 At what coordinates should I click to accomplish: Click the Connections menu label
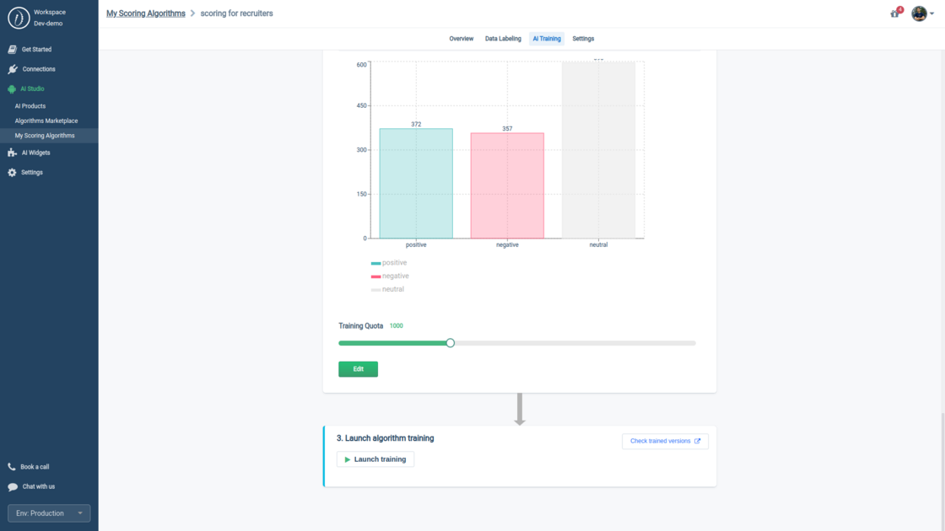click(x=39, y=69)
